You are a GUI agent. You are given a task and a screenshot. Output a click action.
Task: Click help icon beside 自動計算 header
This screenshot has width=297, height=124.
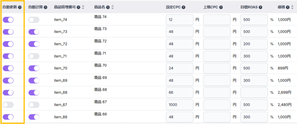[46, 7]
